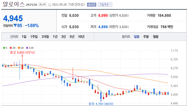Click the 코스닥 market badge
Image resolution: width=187 pixels, height=106 pixels.
[42, 5]
